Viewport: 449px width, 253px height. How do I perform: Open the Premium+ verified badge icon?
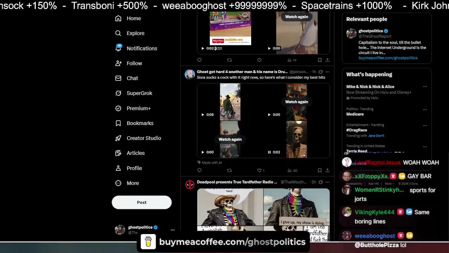[x=118, y=108]
